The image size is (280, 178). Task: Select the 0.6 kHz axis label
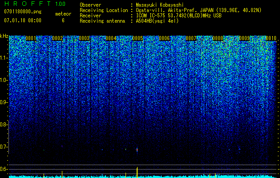click(4, 169)
